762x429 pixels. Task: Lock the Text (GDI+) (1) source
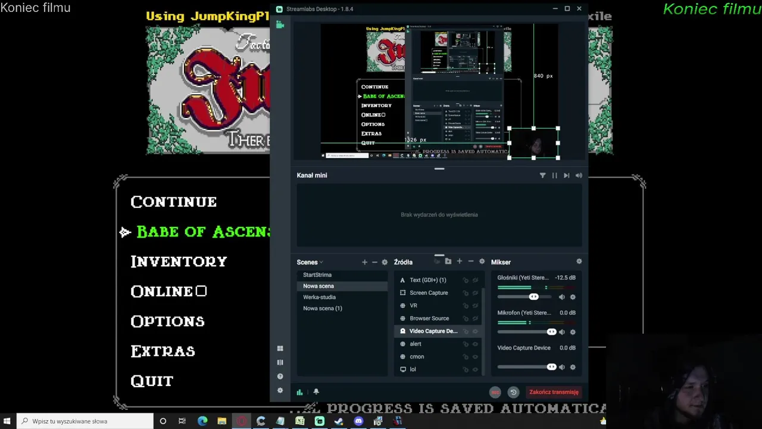coord(466,280)
